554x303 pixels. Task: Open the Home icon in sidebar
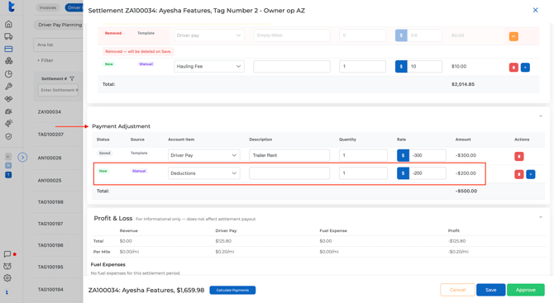8,24
